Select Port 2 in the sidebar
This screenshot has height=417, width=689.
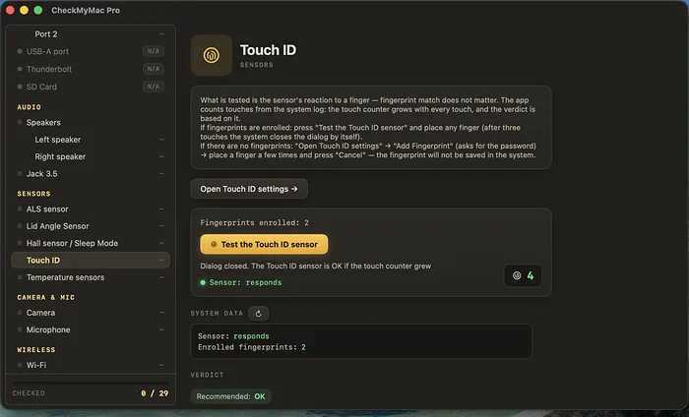click(91, 34)
